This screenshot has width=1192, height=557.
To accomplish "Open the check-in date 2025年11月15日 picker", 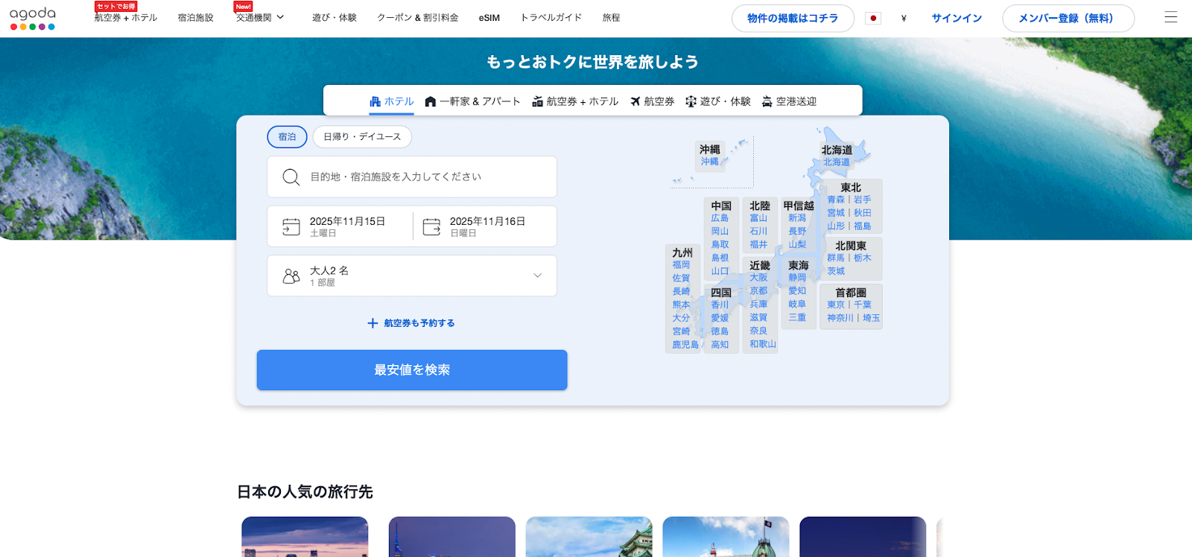I will pyautogui.click(x=347, y=226).
